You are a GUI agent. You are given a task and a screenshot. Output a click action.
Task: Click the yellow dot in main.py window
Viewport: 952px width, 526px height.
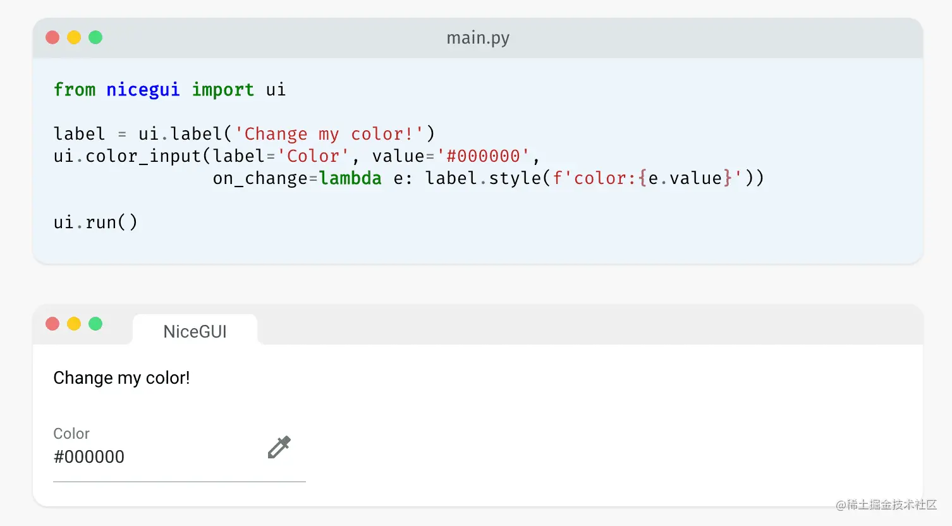pos(74,37)
